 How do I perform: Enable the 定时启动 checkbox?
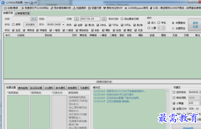point(174,92)
